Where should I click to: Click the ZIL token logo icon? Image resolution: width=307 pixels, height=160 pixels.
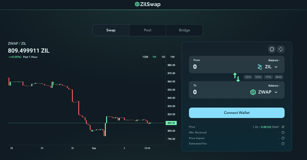[260, 67]
